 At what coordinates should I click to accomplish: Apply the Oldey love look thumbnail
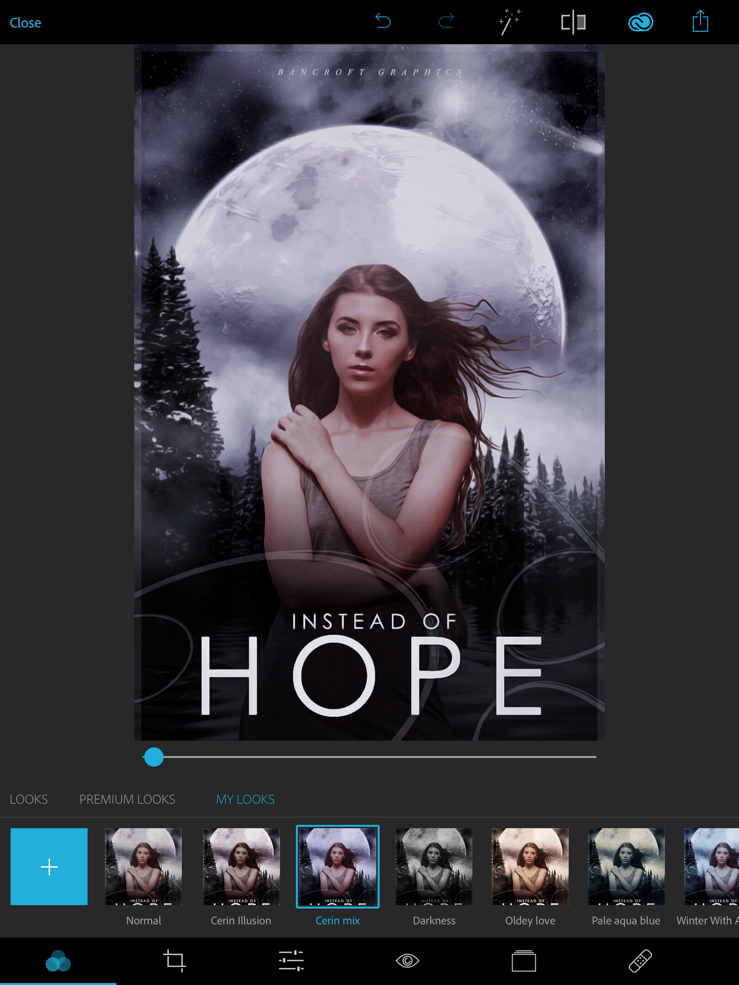[530, 866]
